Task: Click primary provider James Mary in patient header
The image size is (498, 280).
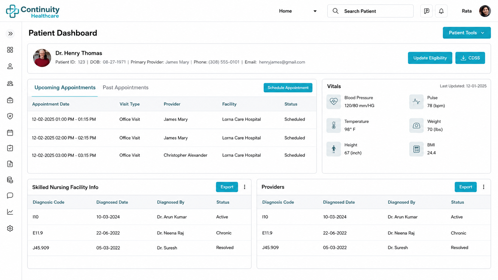Action: pyautogui.click(x=177, y=62)
